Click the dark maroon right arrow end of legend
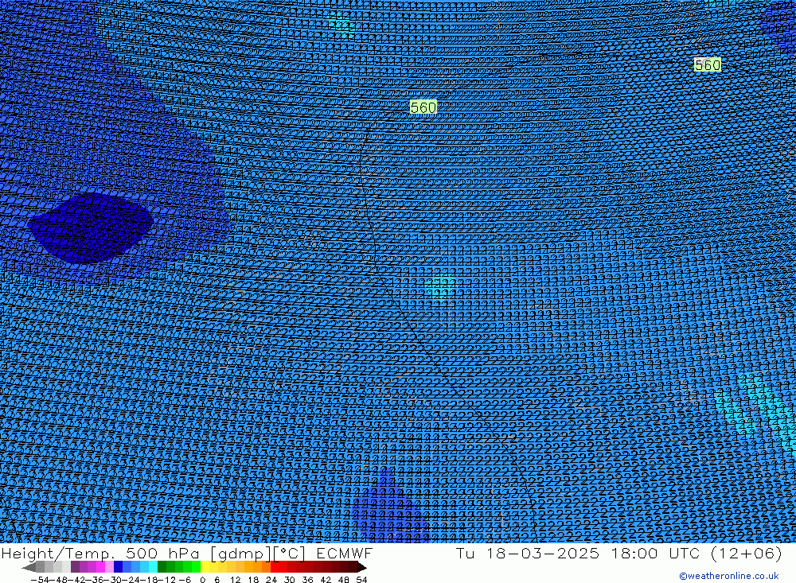This screenshot has height=583, width=796. pos(361,567)
